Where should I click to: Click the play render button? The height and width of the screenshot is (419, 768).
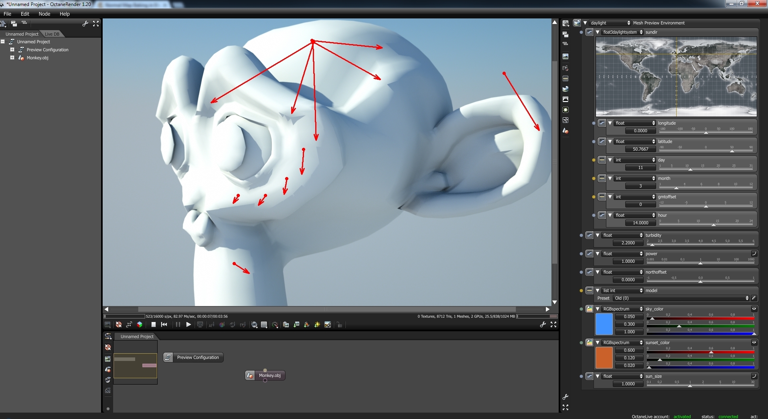pos(188,325)
